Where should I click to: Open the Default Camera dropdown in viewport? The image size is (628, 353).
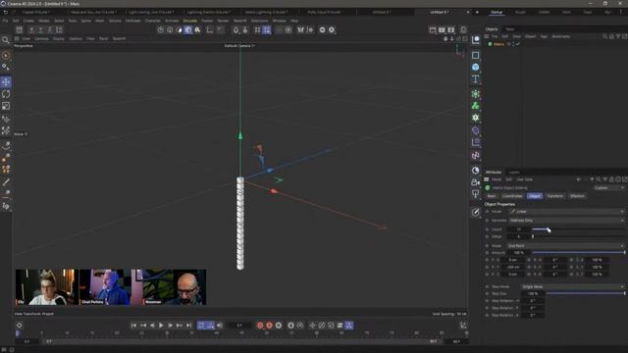click(239, 46)
